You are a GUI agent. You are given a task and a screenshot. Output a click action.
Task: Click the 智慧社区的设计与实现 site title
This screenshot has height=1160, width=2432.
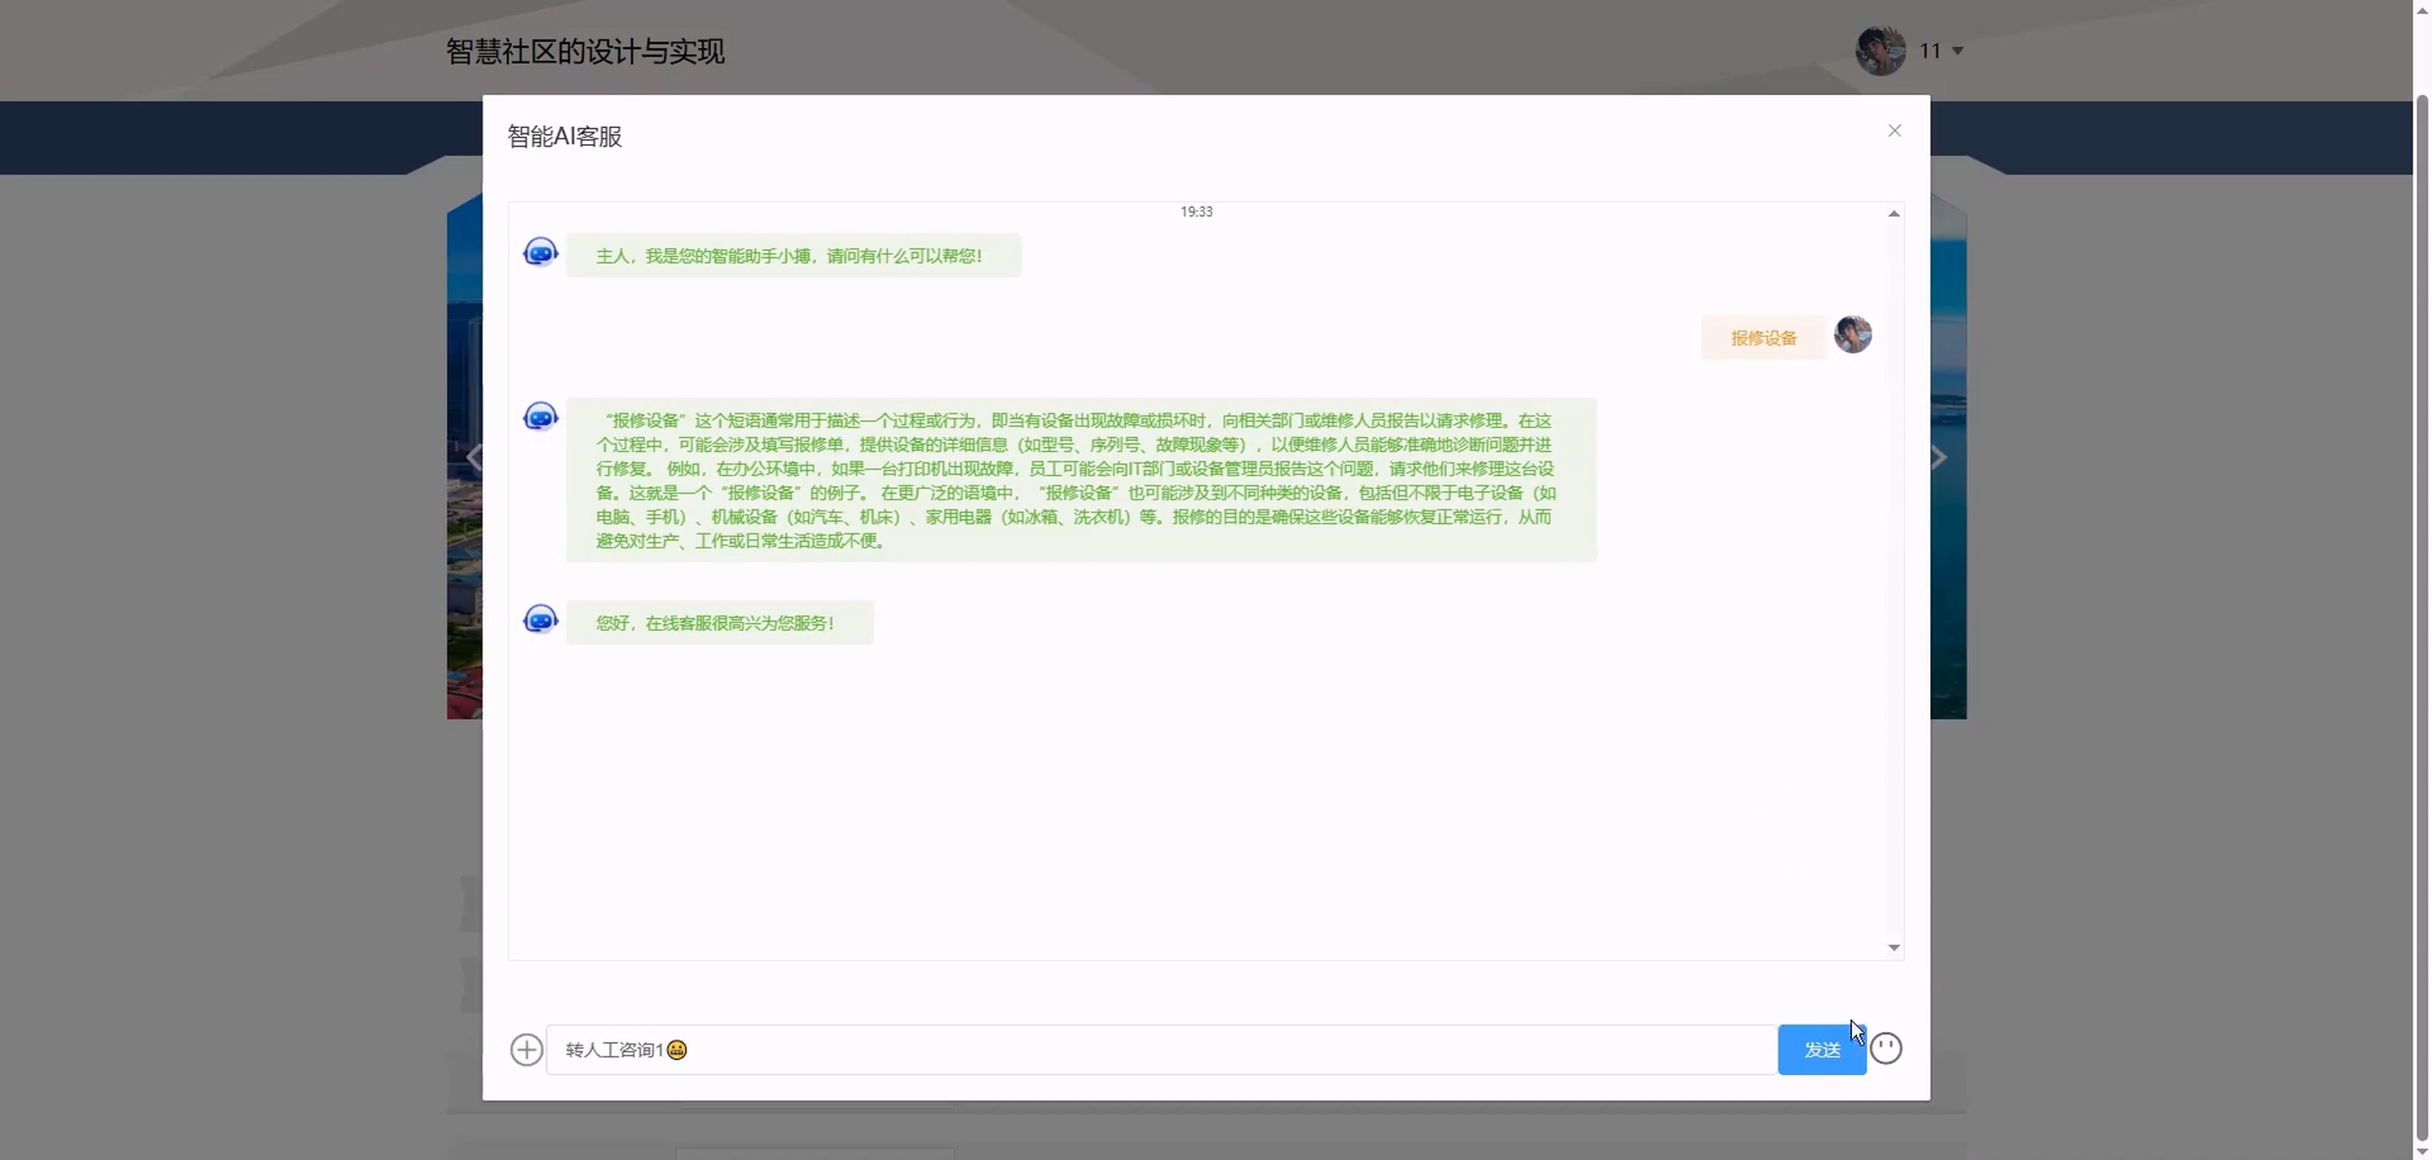pos(584,51)
